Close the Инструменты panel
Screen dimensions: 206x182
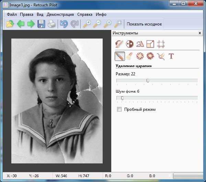pos(200,33)
